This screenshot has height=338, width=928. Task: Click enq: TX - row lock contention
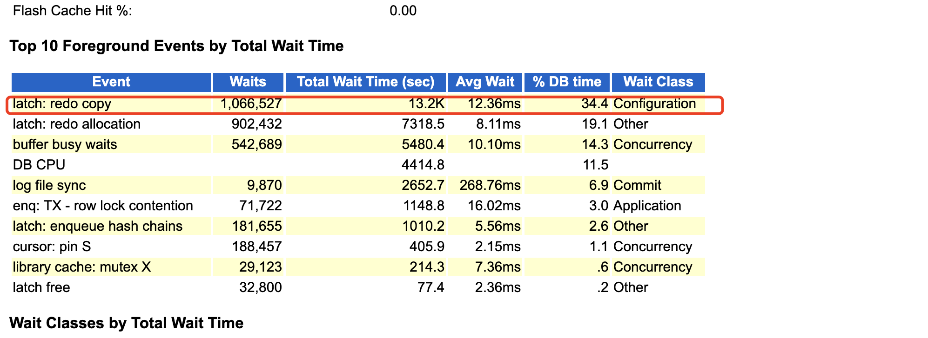(x=103, y=206)
